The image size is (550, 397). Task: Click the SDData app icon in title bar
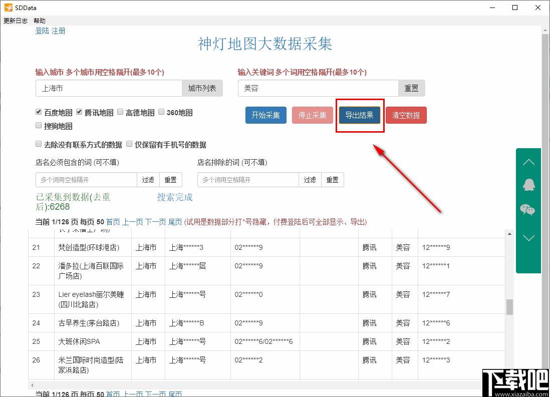click(8, 8)
